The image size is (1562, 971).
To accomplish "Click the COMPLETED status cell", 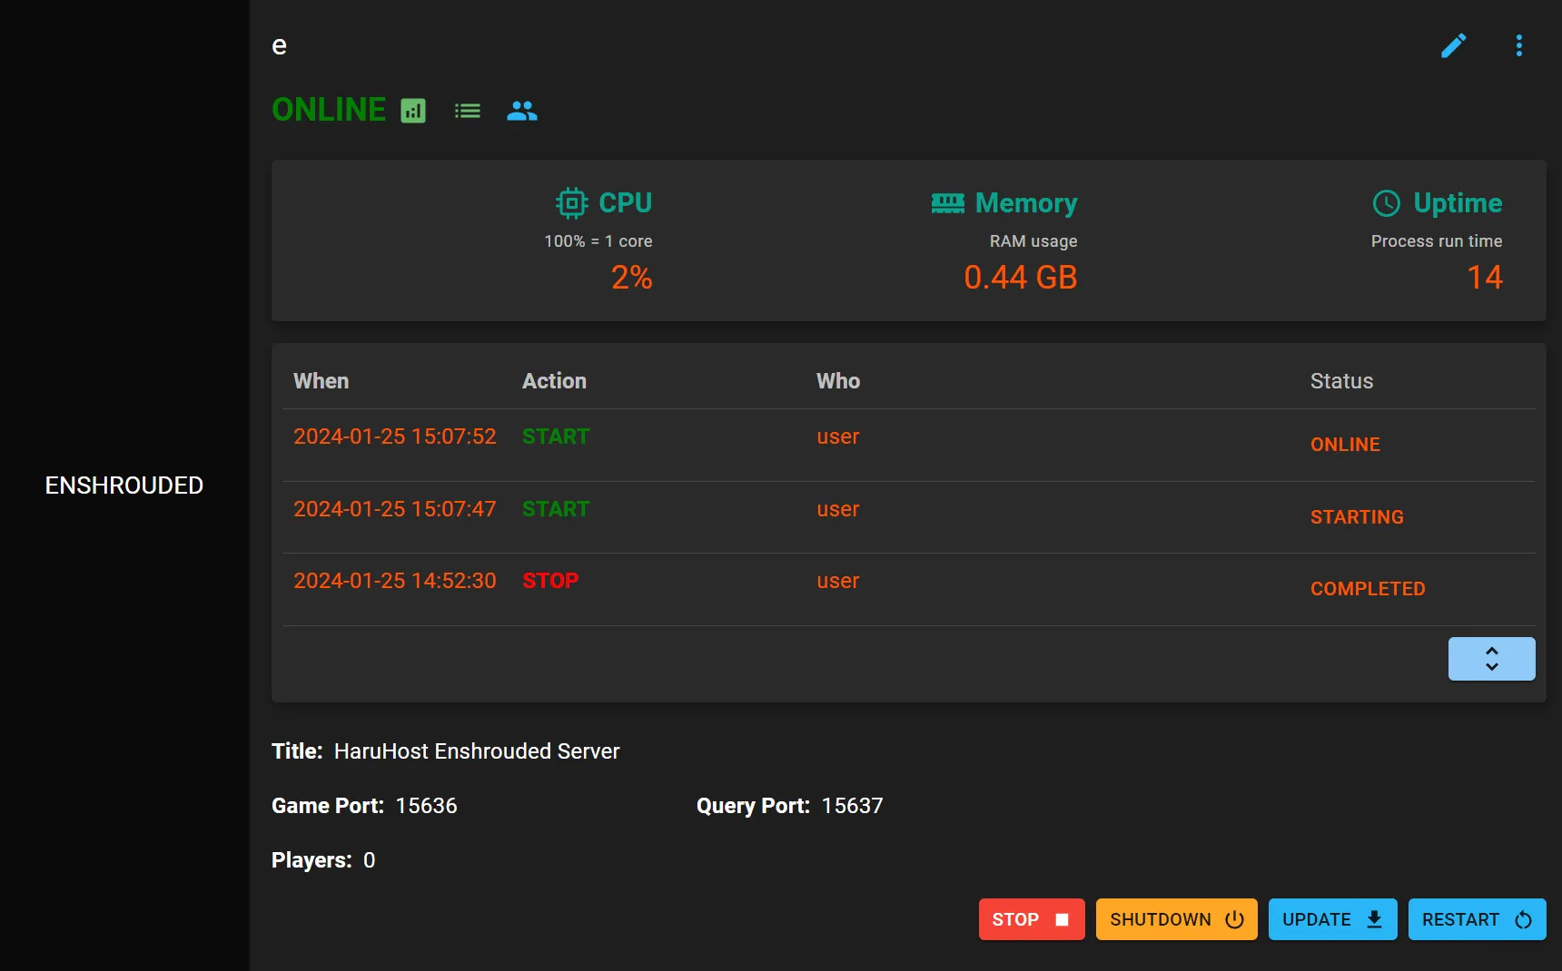I will click(1368, 589).
